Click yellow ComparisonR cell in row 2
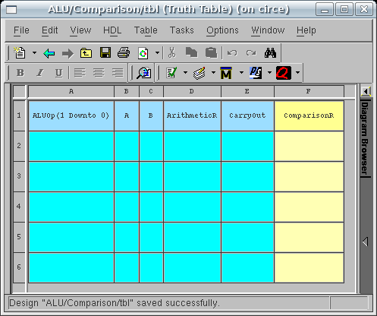Screen dimensions: 377x316 point(309,146)
